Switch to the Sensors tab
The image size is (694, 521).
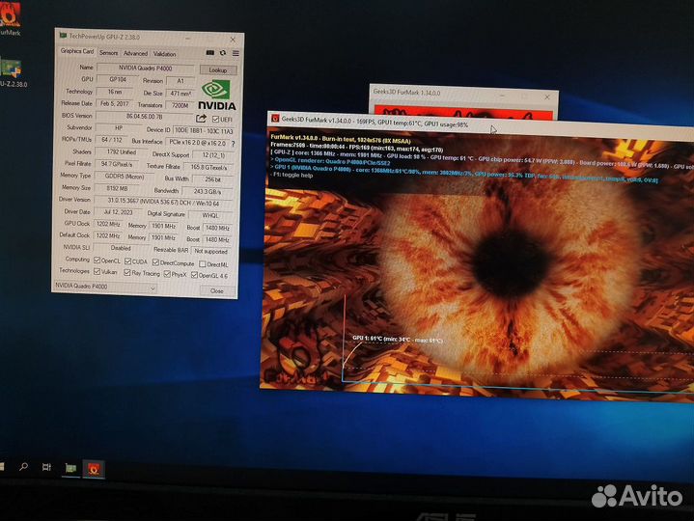[108, 53]
